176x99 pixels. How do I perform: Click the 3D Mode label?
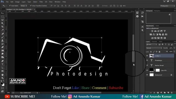pos(105,6)
